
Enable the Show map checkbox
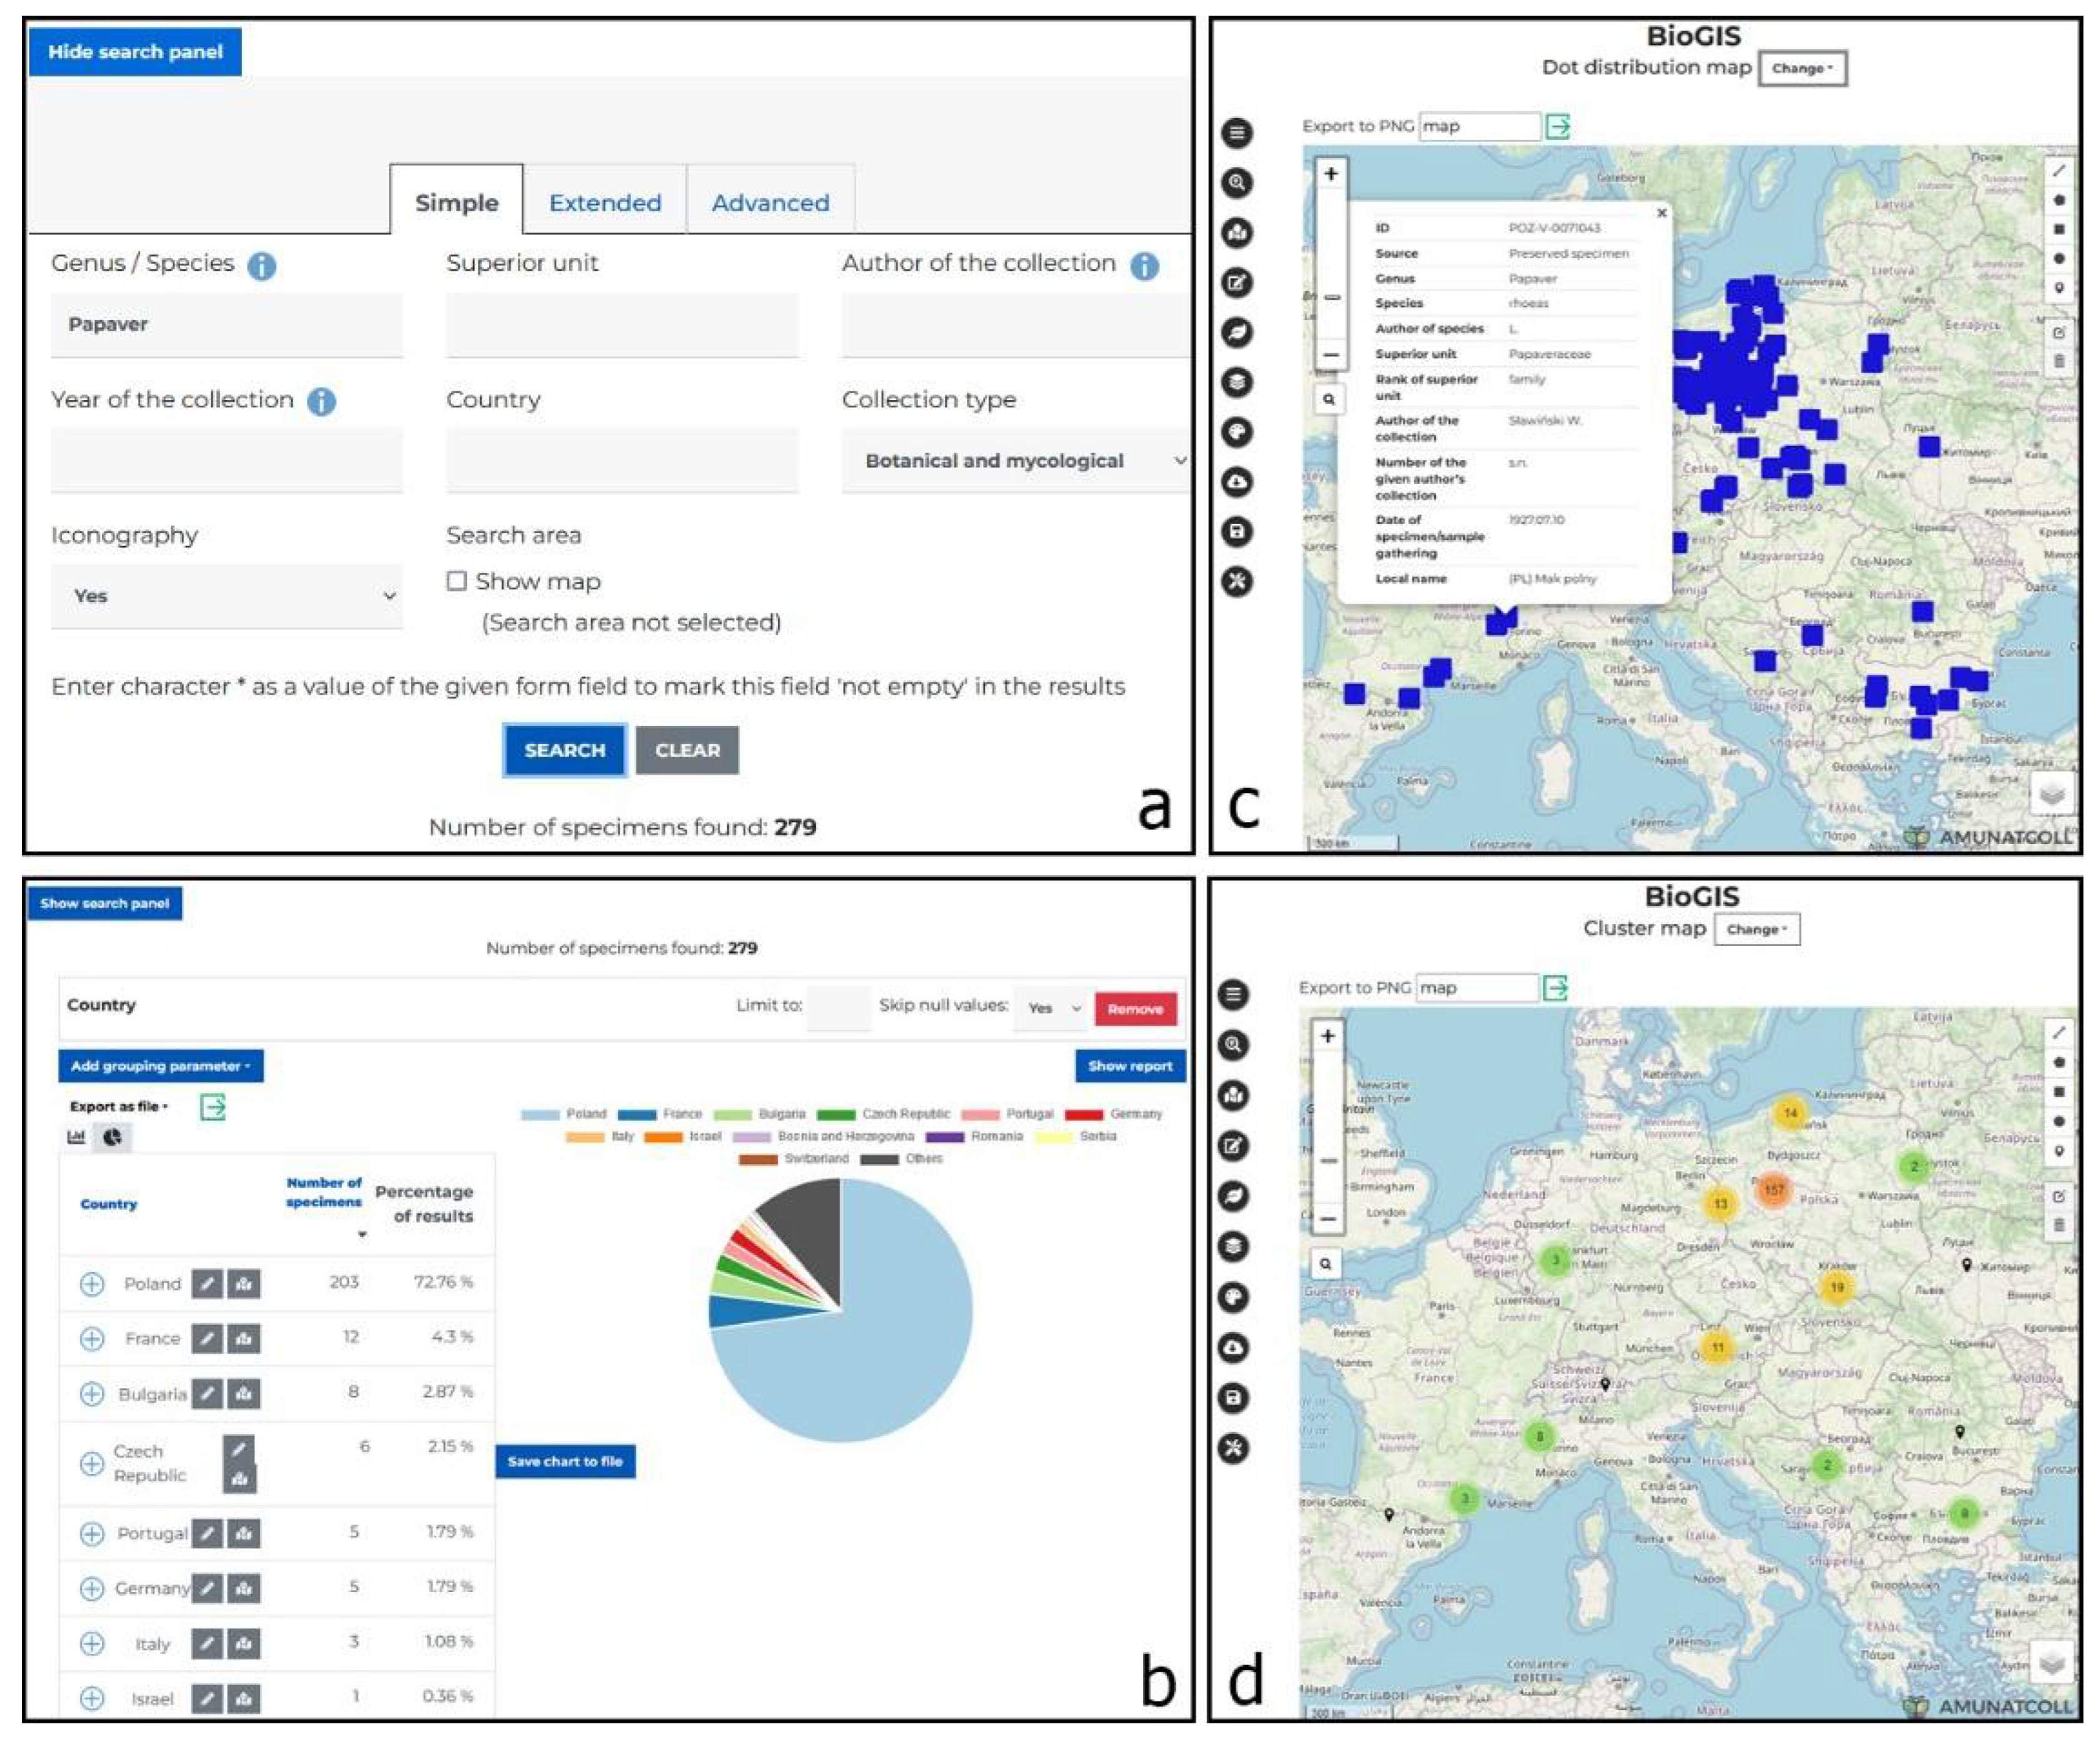pyautogui.click(x=457, y=581)
